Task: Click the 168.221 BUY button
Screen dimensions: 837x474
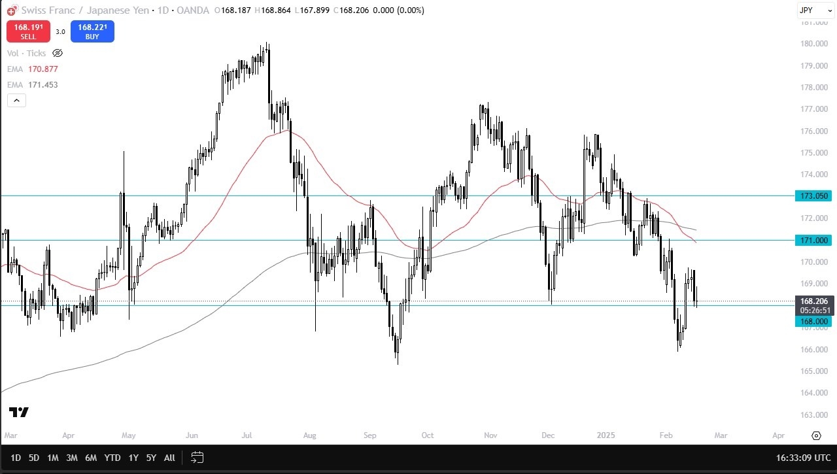Action: [x=92, y=31]
